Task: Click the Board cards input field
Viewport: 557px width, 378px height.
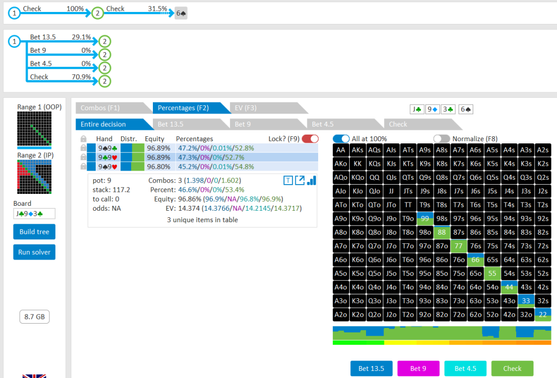Action: (x=34, y=214)
